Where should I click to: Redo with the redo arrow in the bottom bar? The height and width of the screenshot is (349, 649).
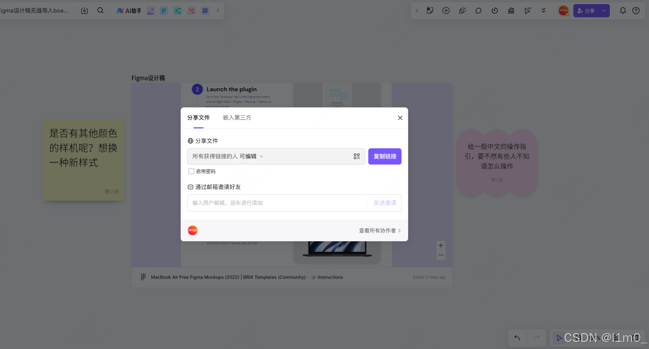537,338
